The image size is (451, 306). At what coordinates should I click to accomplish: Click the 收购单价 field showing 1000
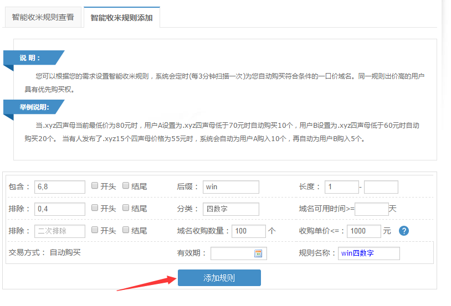[364, 231]
